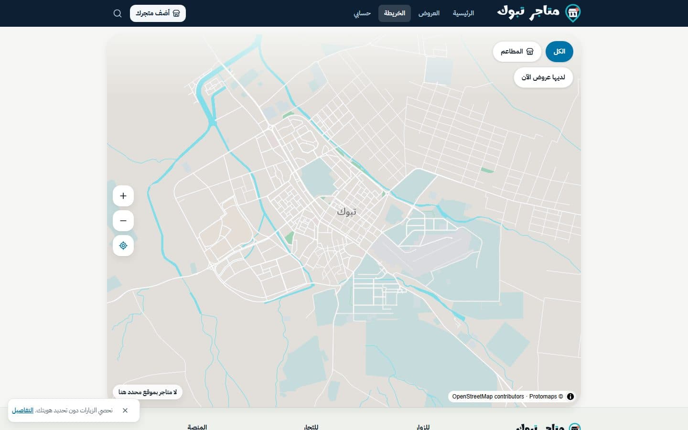Open the التفاصيل privacy link

tap(22, 410)
